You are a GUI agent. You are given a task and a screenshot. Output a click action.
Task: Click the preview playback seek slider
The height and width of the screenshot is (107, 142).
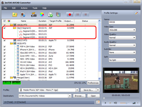coord(121,98)
